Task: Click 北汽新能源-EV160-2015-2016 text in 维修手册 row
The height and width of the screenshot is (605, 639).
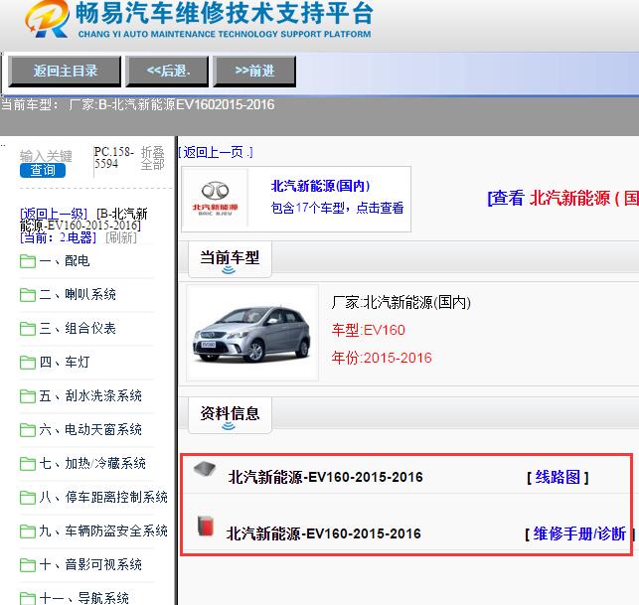Action: point(324,533)
